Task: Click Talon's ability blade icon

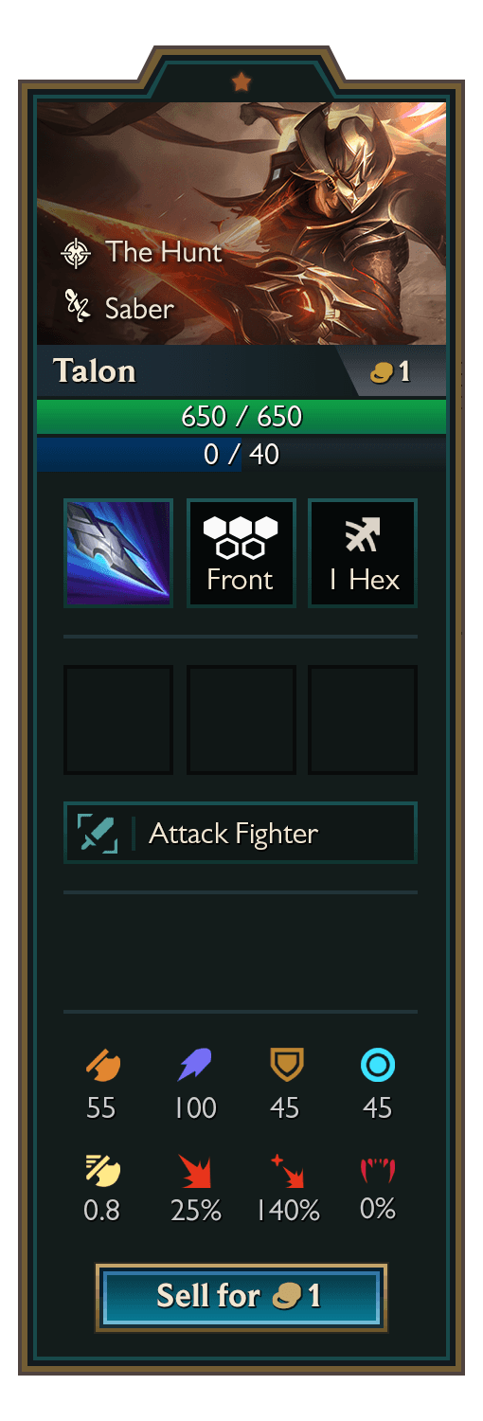Action: [118, 553]
